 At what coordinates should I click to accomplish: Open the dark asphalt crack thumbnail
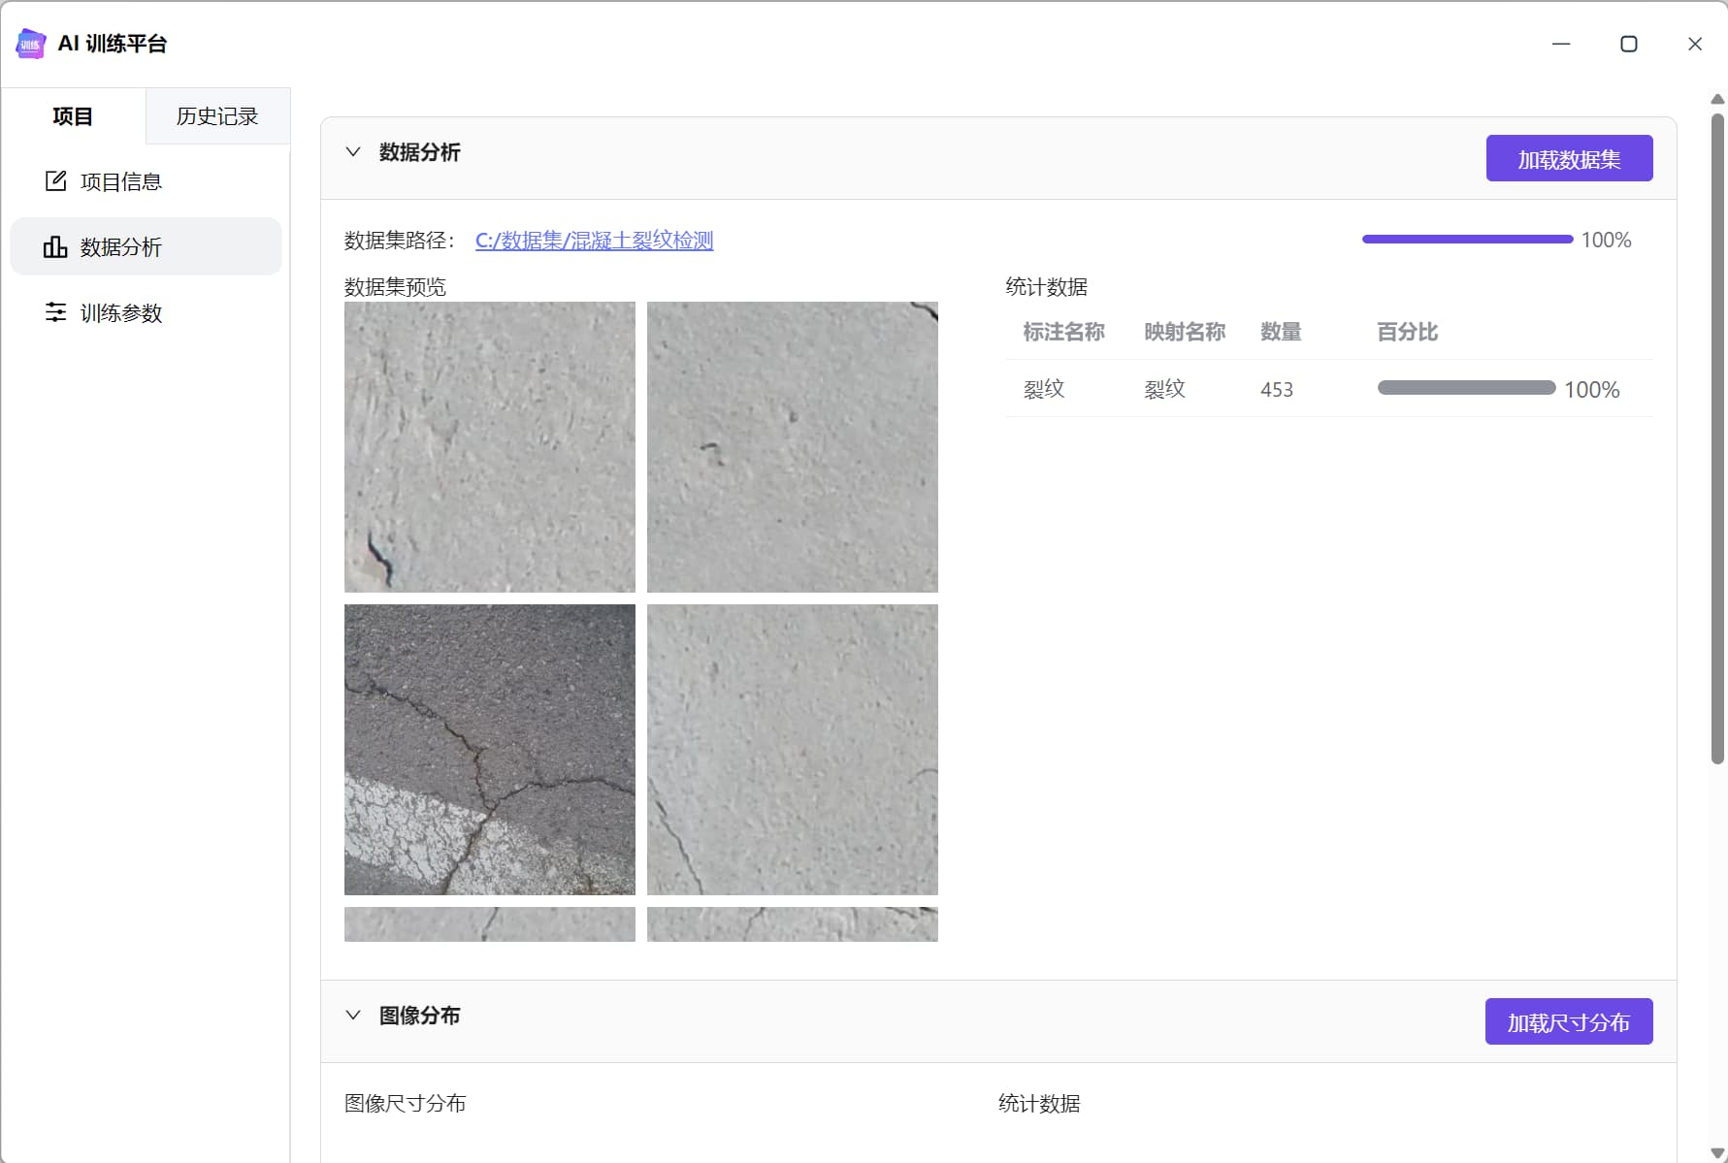[490, 750]
